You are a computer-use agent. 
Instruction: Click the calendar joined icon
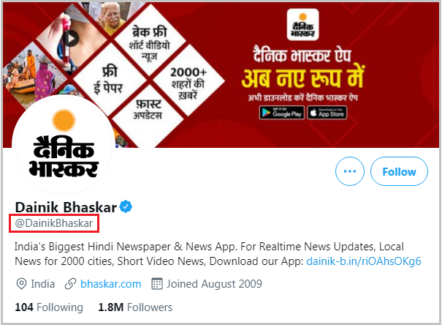pyautogui.click(x=157, y=284)
